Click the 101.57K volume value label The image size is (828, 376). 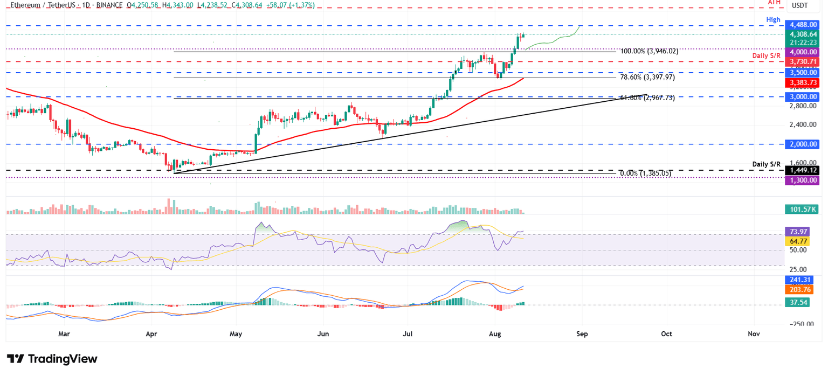[x=803, y=209]
